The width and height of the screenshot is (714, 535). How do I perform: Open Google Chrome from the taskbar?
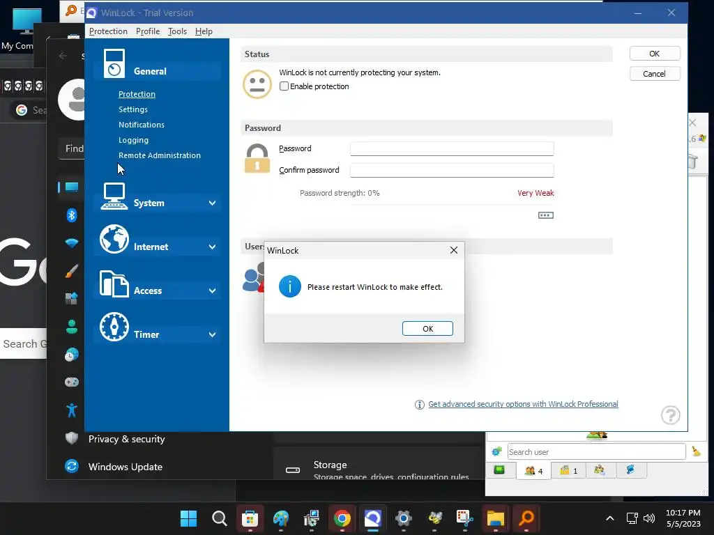(342, 518)
